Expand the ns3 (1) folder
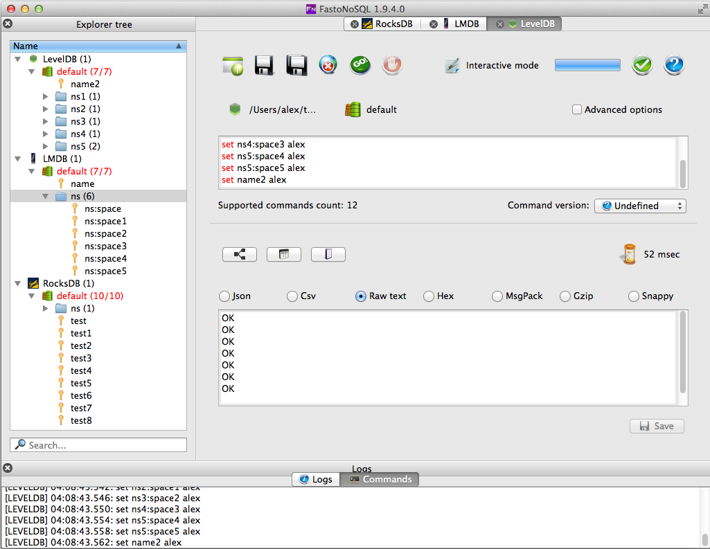This screenshot has height=549, width=710. pyautogui.click(x=45, y=121)
